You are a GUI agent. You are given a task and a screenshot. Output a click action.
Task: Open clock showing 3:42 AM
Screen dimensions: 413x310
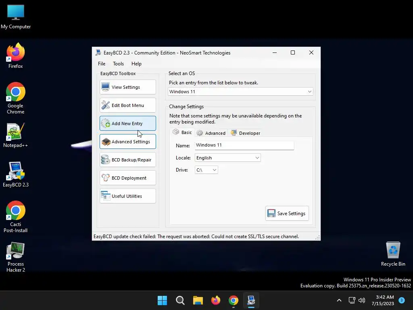click(383, 300)
